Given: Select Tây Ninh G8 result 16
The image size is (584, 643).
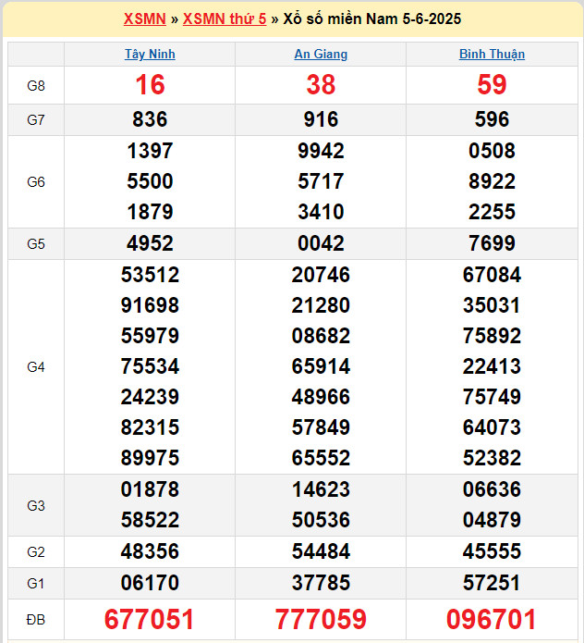Looking at the screenshot, I should click(x=150, y=85).
